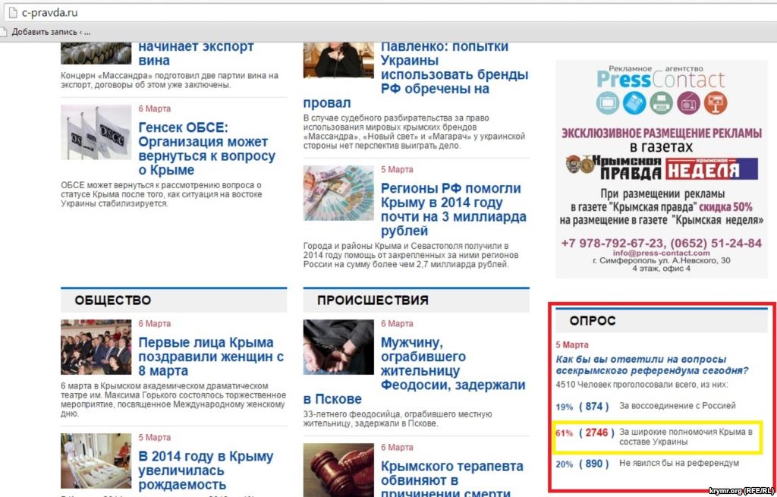The image size is (777, 497).
Task: Open the 'Добавить запись' bookmark in bookmarks bar
Action: tap(46, 32)
